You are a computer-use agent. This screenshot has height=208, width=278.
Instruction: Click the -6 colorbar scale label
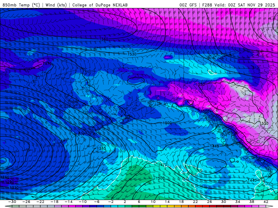pos(97,202)
